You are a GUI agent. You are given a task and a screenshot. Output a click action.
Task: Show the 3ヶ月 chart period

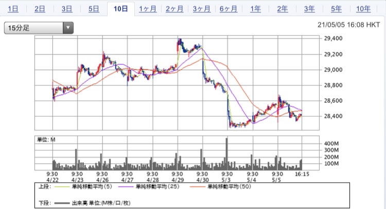[x=201, y=9]
